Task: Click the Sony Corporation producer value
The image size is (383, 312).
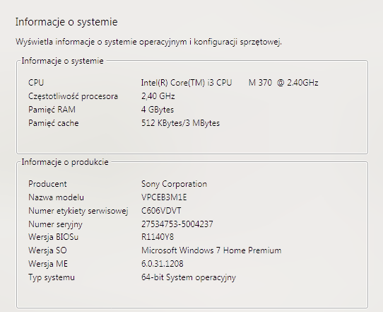Action: pos(174,184)
